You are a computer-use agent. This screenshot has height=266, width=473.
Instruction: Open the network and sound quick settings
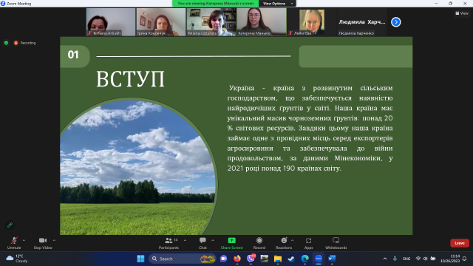tap(426, 259)
